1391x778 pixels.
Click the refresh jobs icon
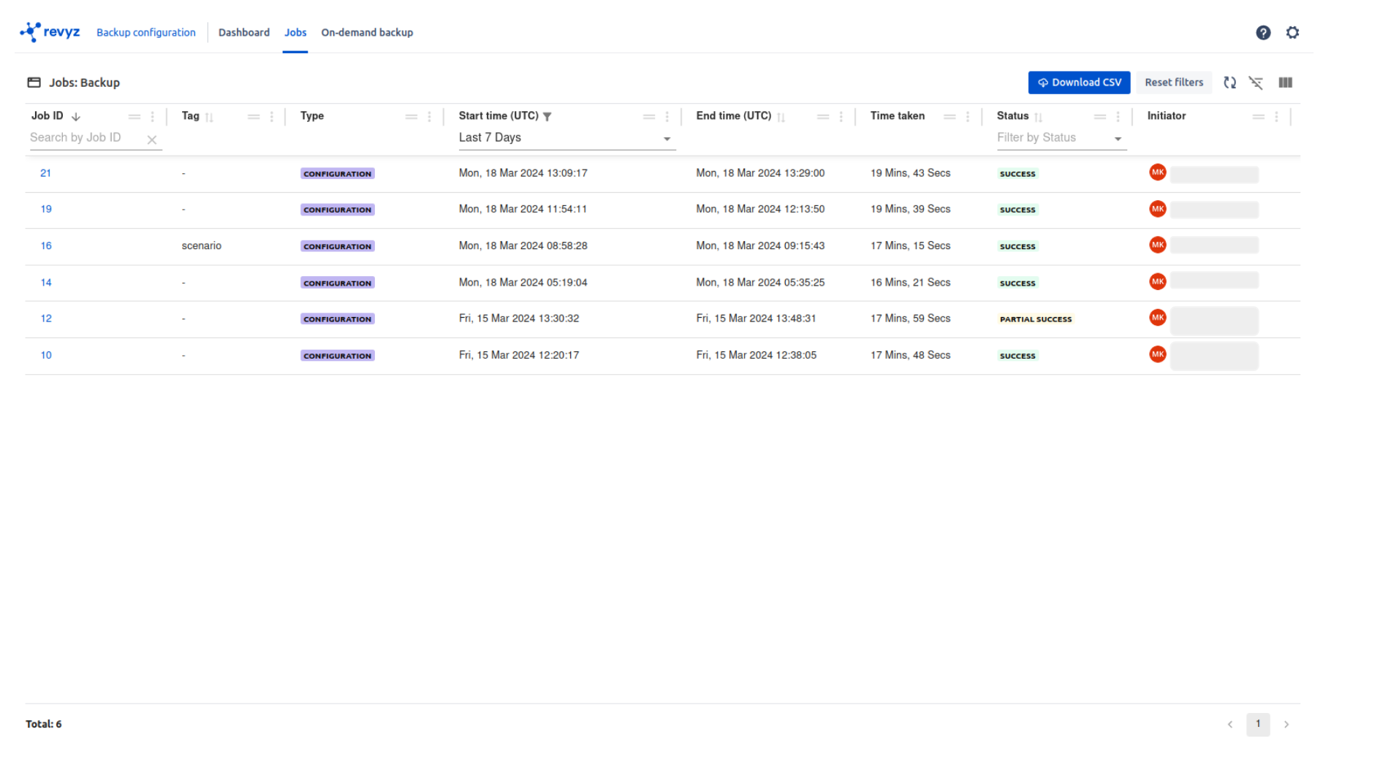pos(1229,83)
